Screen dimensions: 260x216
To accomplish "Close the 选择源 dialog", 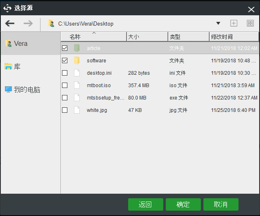I will [x=251, y=9].
